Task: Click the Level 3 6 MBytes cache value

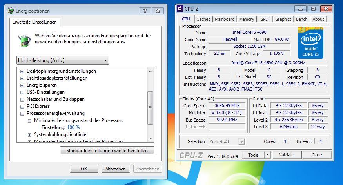Action: pos(289,127)
